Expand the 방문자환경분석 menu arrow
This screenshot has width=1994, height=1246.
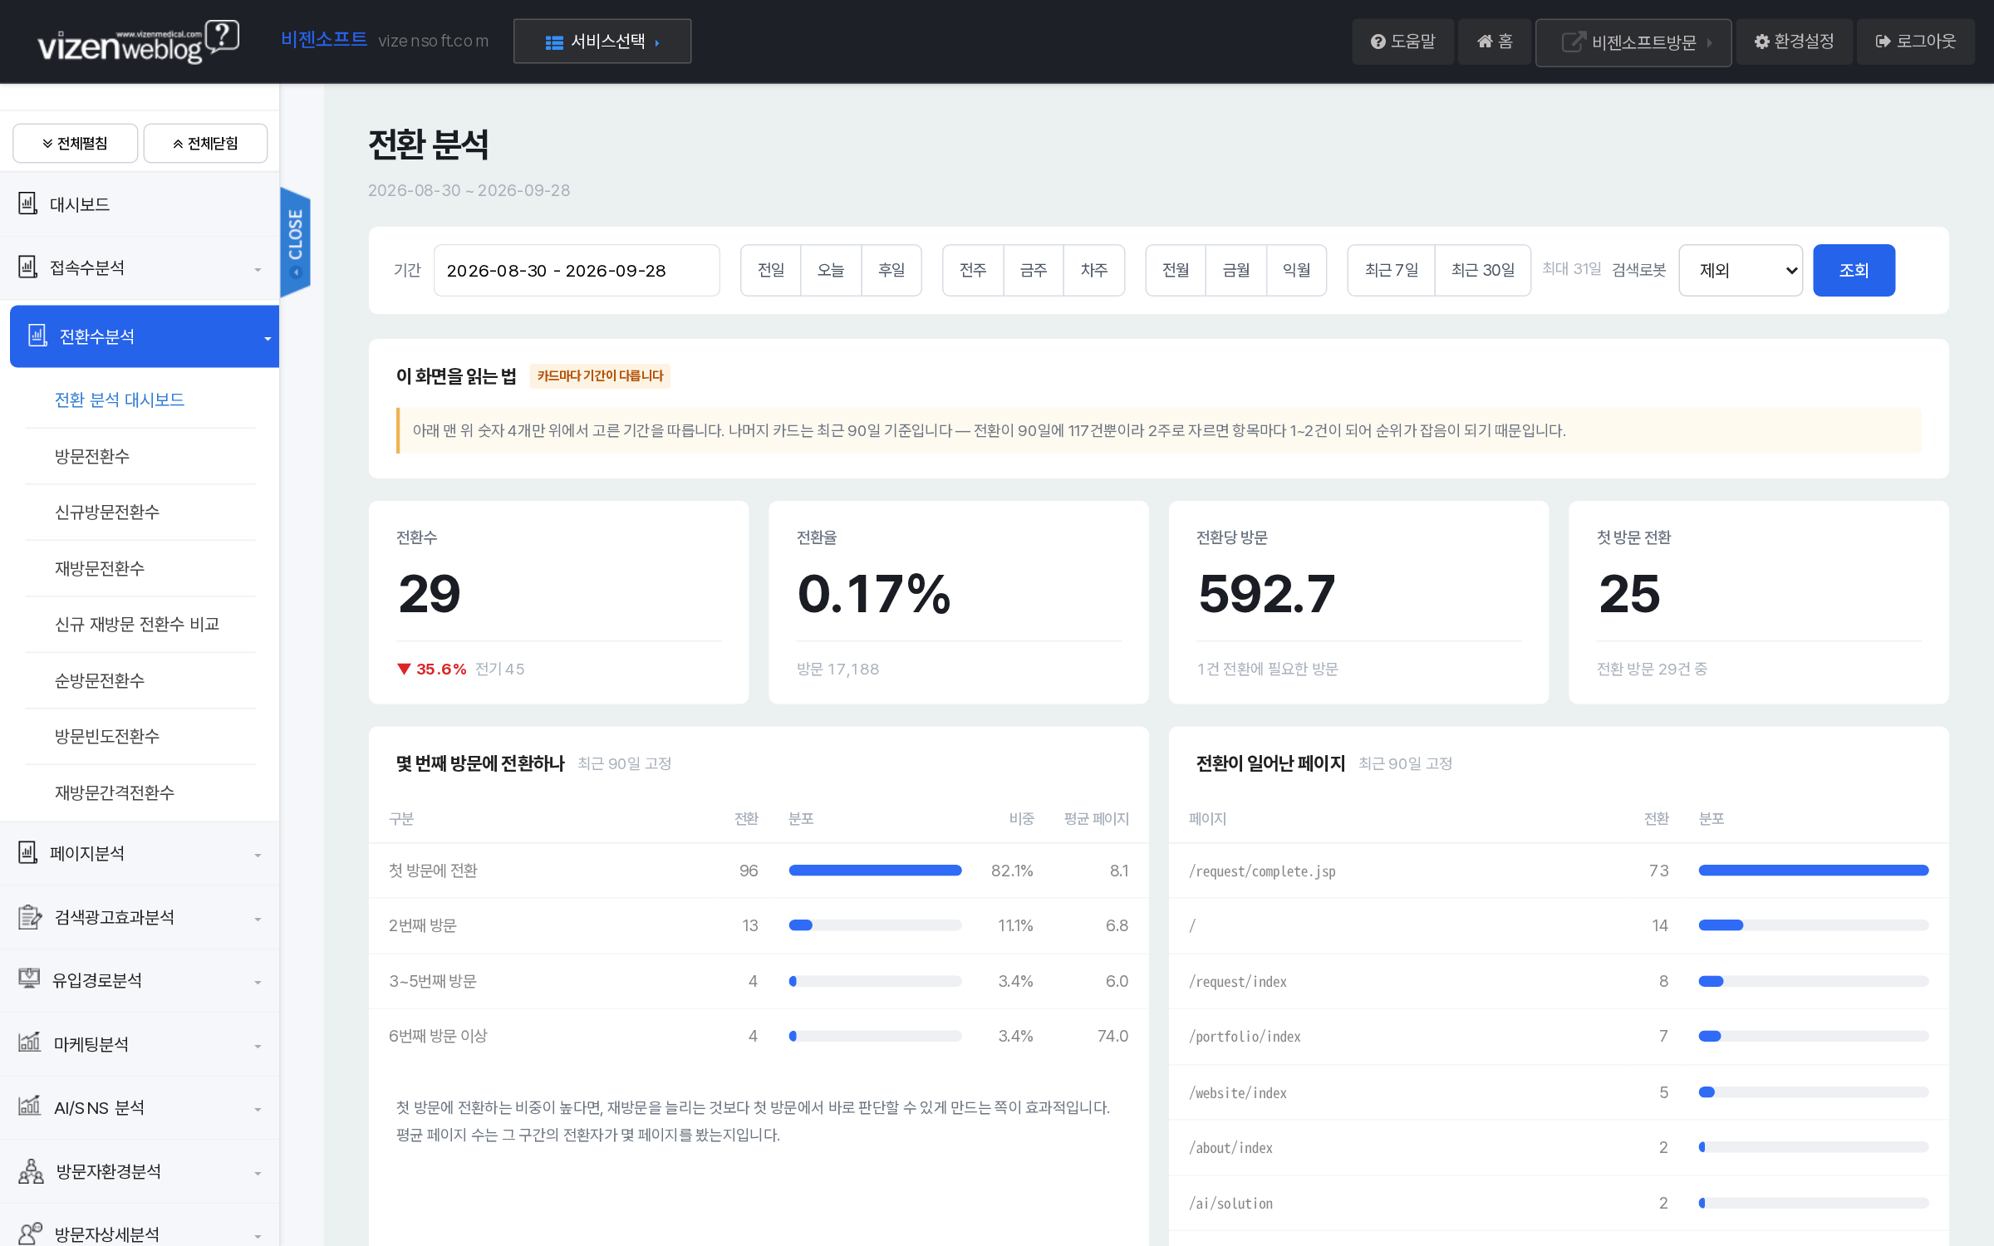pyautogui.click(x=258, y=1173)
